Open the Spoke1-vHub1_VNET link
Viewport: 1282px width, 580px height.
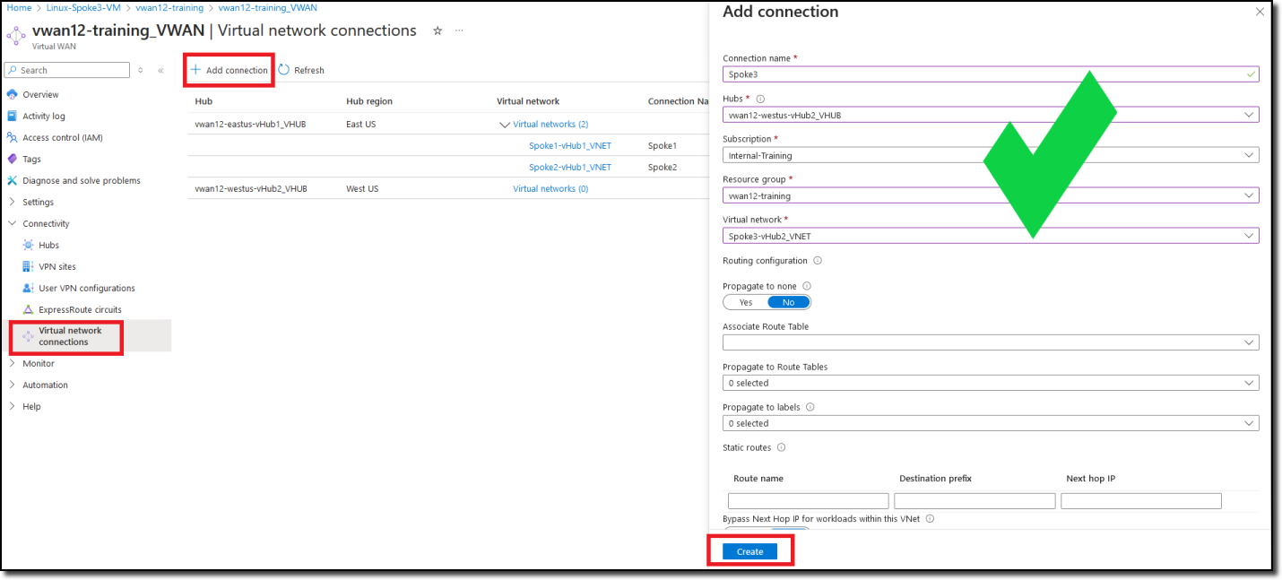570,145
